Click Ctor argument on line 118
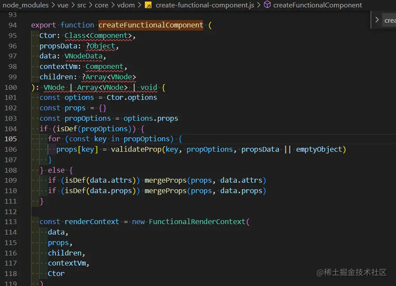 (x=56, y=274)
